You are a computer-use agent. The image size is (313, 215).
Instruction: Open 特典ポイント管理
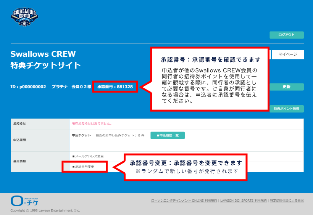(287, 109)
